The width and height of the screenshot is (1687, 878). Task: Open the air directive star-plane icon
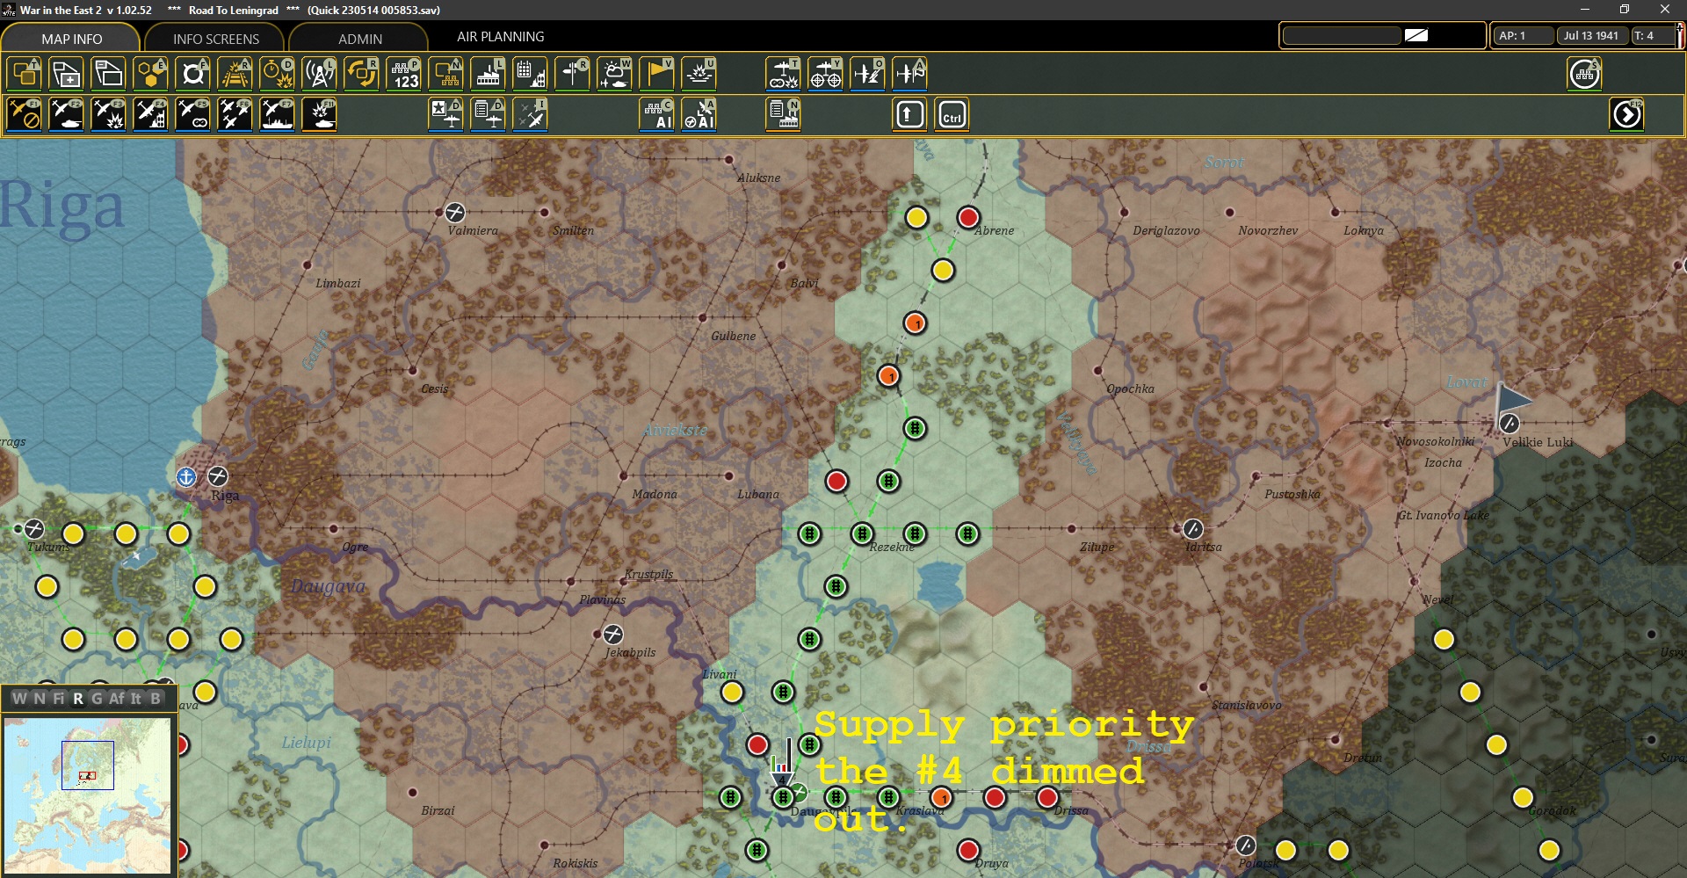coord(445,114)
